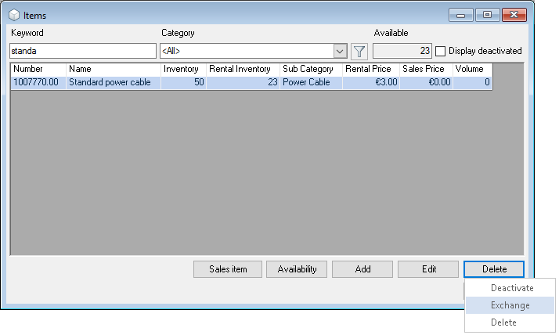Choose Deactivate from the popup menu
The image size is (559, 335).
511,288
